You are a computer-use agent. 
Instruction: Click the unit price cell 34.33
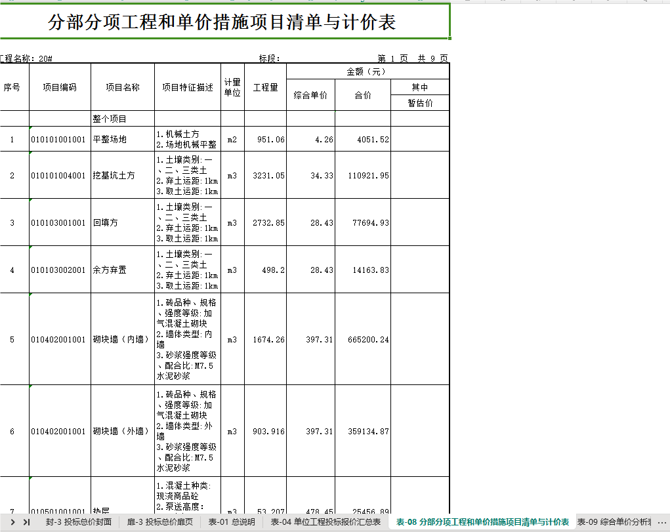[x=310, y=175]
